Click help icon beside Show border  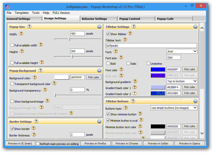[x=33, y=128]
